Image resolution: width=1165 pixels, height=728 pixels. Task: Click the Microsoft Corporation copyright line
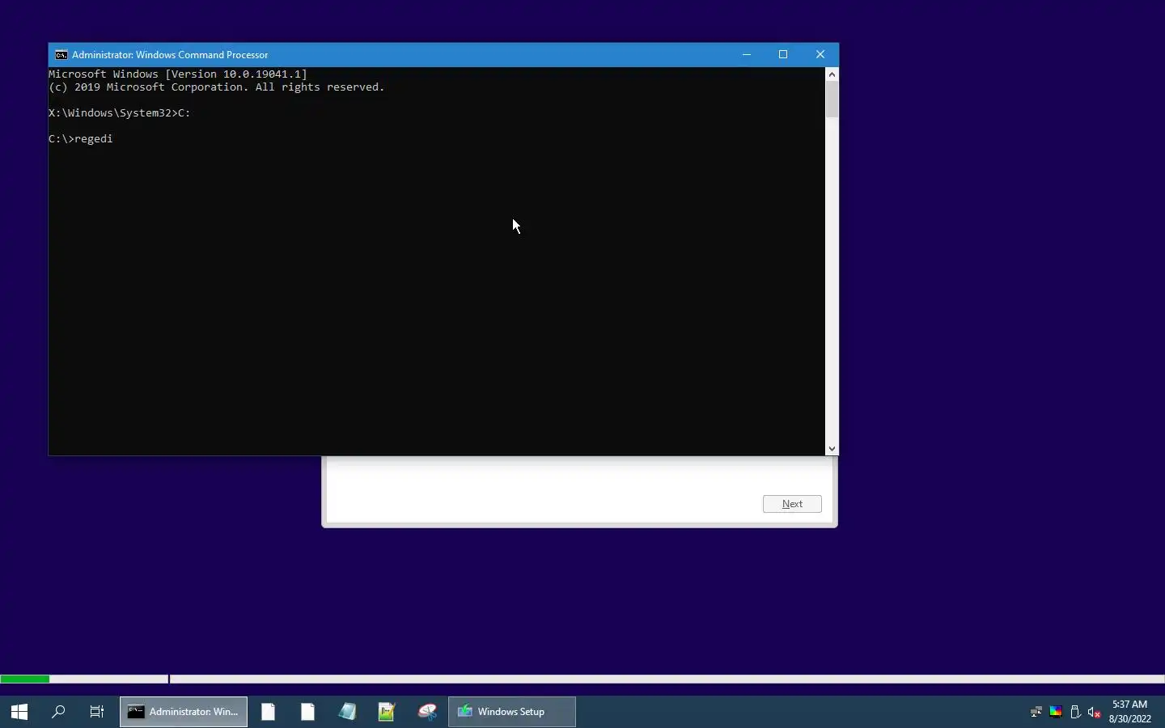pyautogui.click(x=217, y=87)
